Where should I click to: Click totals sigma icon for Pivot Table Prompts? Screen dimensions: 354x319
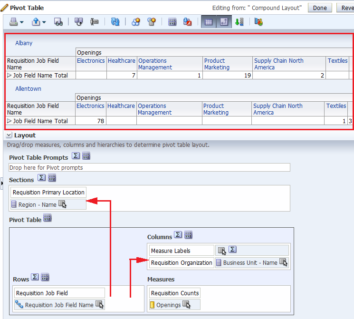[x=76, y=156]
